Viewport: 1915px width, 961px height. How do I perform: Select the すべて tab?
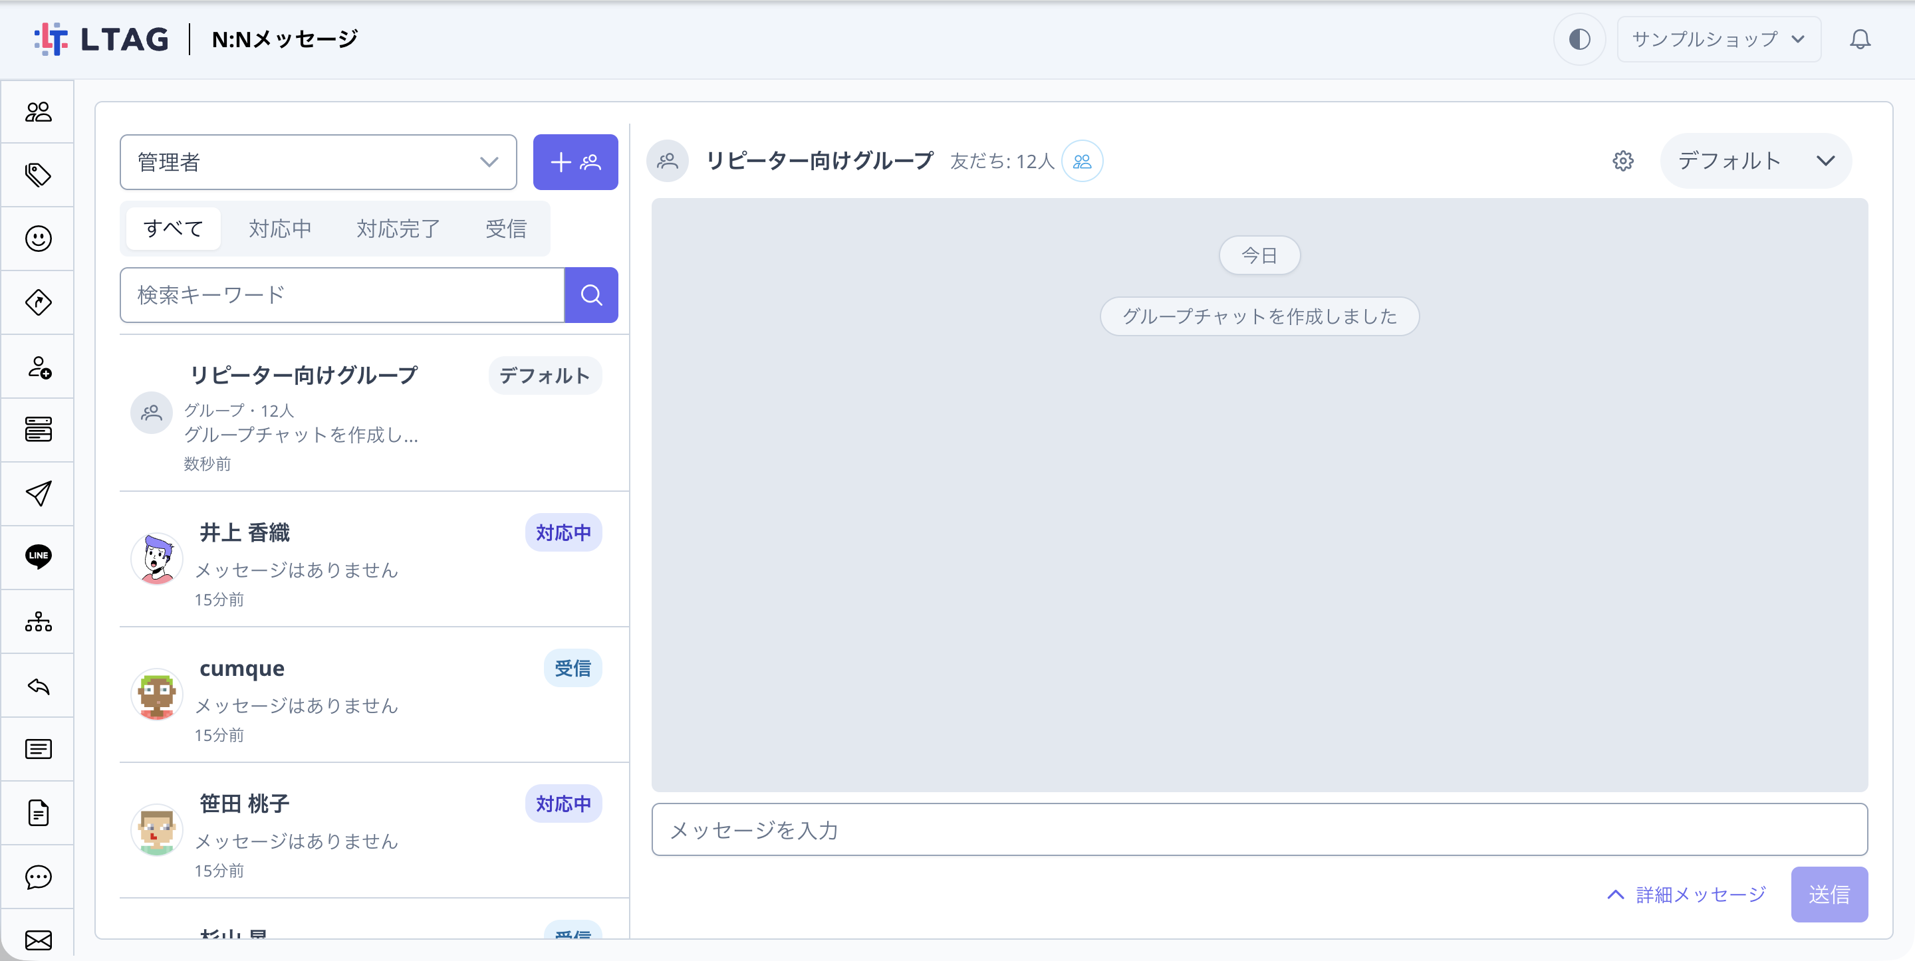[173, 228]
